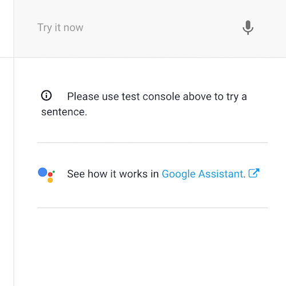Screen dimensions: 286x286
Task: Click the 'Please use test console above' message
Action: pos(144,104)
